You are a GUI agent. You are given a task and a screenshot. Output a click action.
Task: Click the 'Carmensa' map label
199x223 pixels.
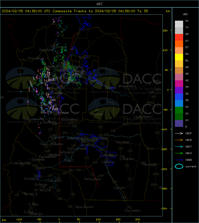(108, 162)
